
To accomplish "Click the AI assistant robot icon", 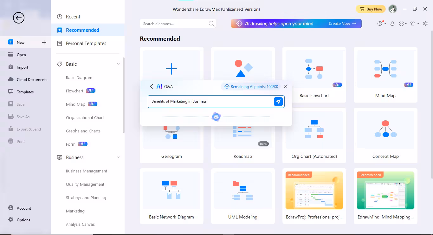I will [x=216, y=117].
